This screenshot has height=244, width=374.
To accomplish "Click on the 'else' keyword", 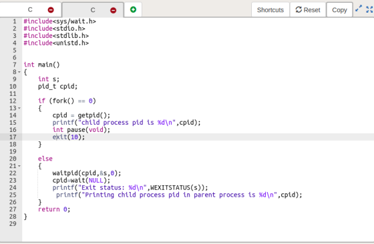I will [x=45, y=159].
